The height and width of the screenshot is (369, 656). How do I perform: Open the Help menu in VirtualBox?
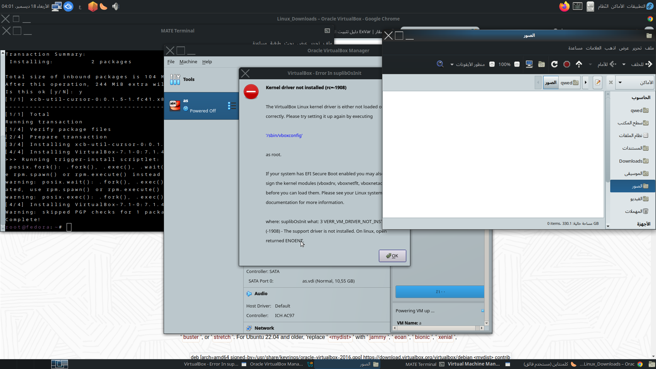click(207, 61)
